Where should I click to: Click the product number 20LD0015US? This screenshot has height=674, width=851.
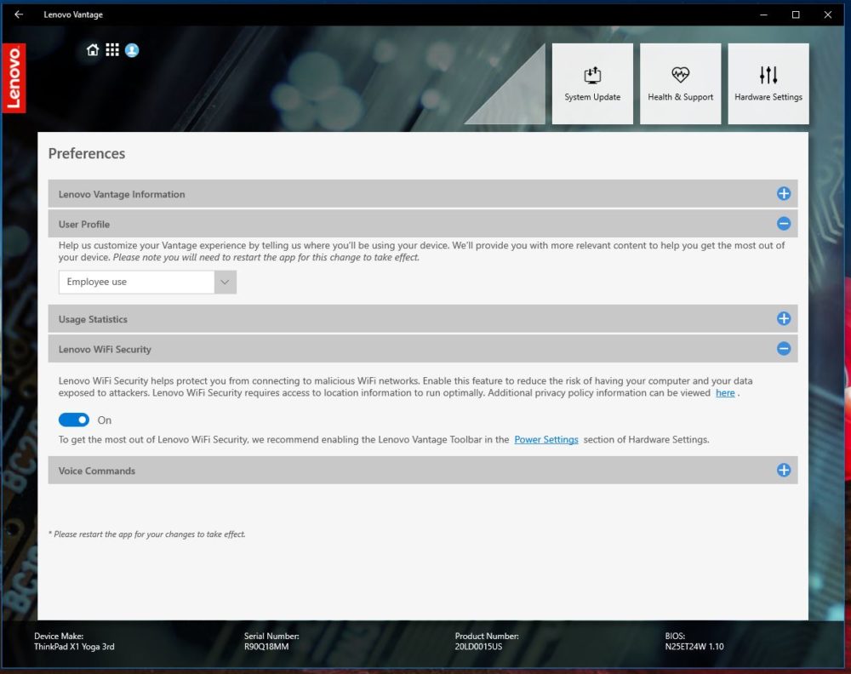tap(478, 646)
